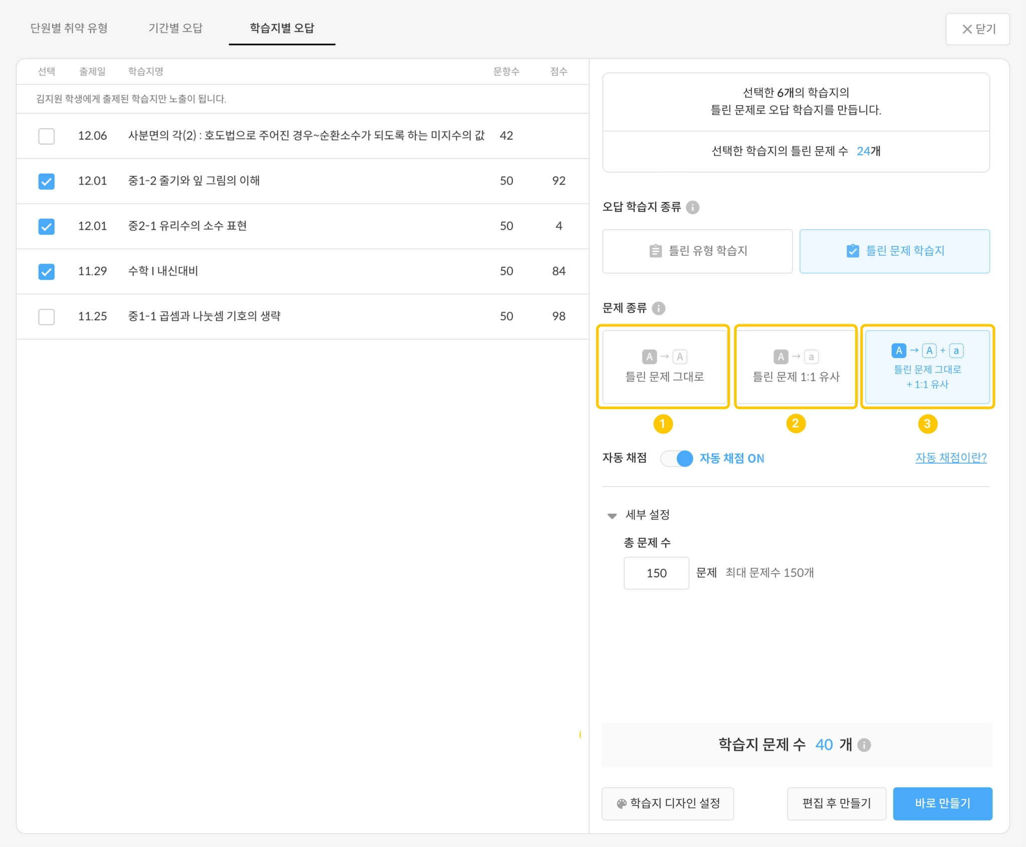Choose 틀린 문제 1:1 유사 option
This screenshot has width=1026, height=847.
[796, 367]
